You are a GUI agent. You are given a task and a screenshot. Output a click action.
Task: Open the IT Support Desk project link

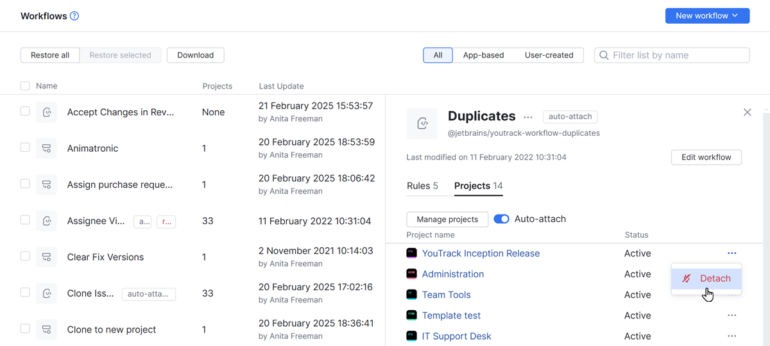(x=456, y=336)
